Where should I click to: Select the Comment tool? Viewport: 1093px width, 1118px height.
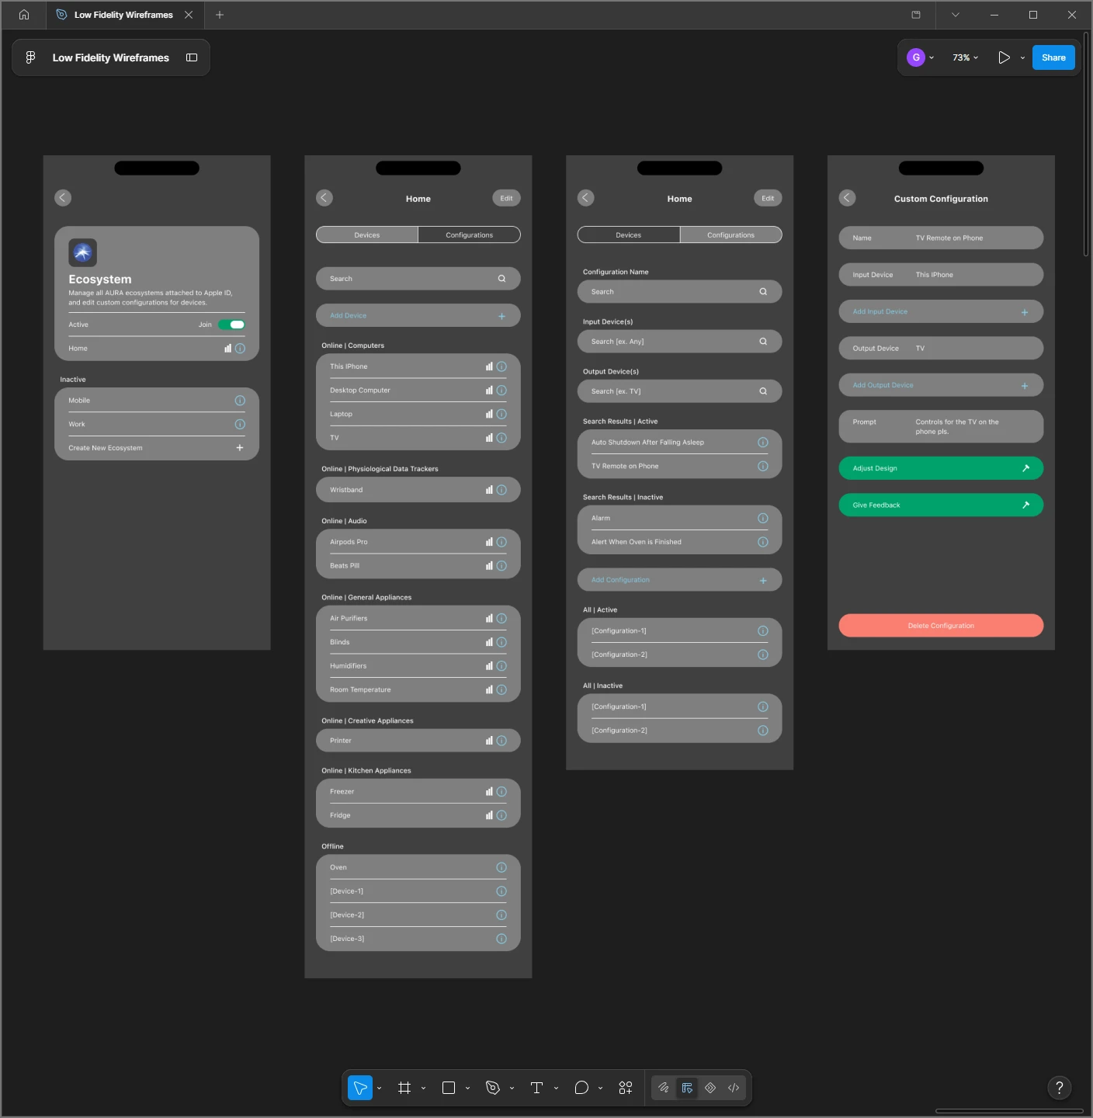coord(581,1088)
